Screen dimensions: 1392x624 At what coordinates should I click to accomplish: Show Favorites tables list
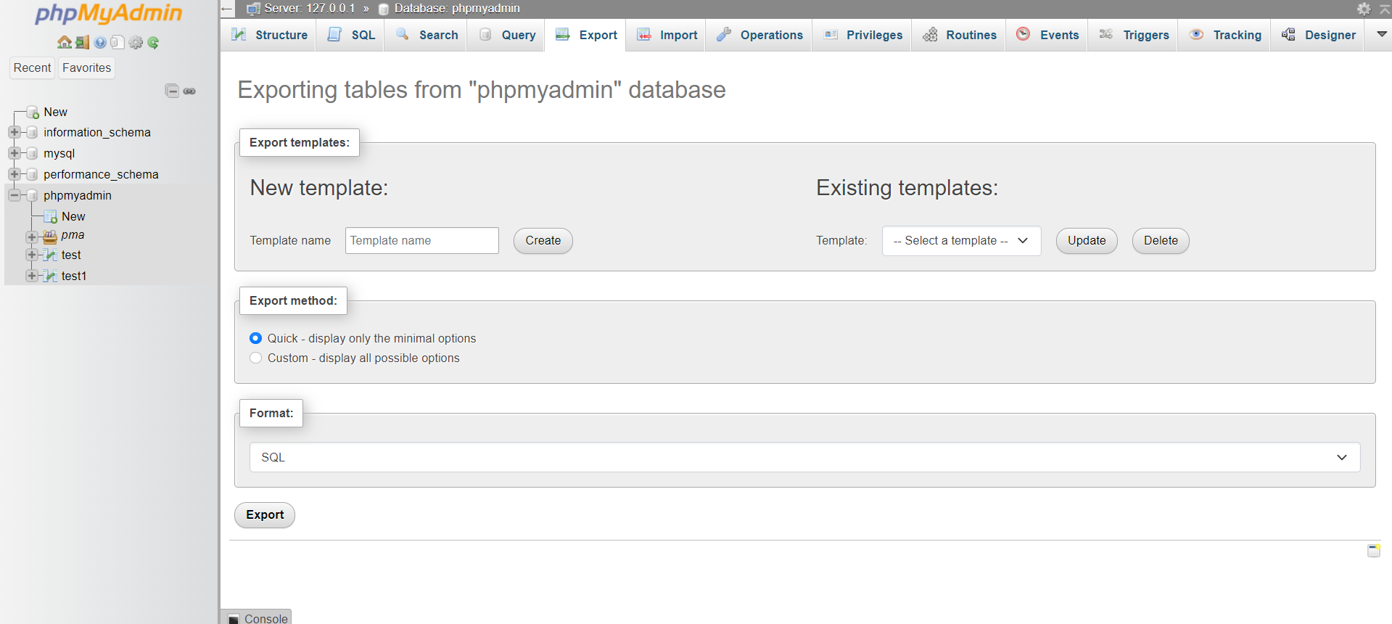tap(87, 67)
